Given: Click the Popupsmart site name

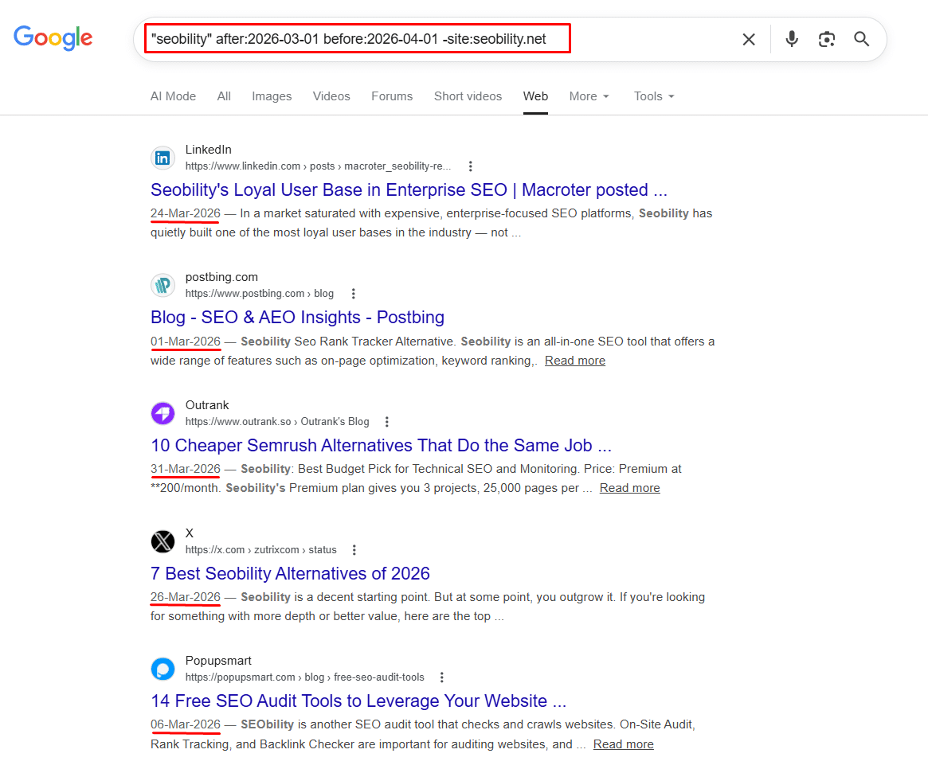Looking at the screenshot, I should click(x=218, y=661).
